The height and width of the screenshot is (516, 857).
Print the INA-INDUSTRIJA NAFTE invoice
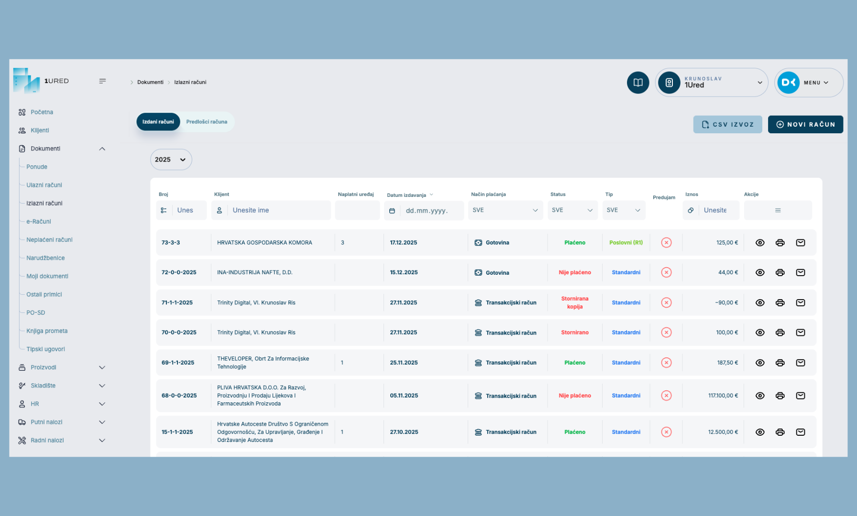click(780, 272)
